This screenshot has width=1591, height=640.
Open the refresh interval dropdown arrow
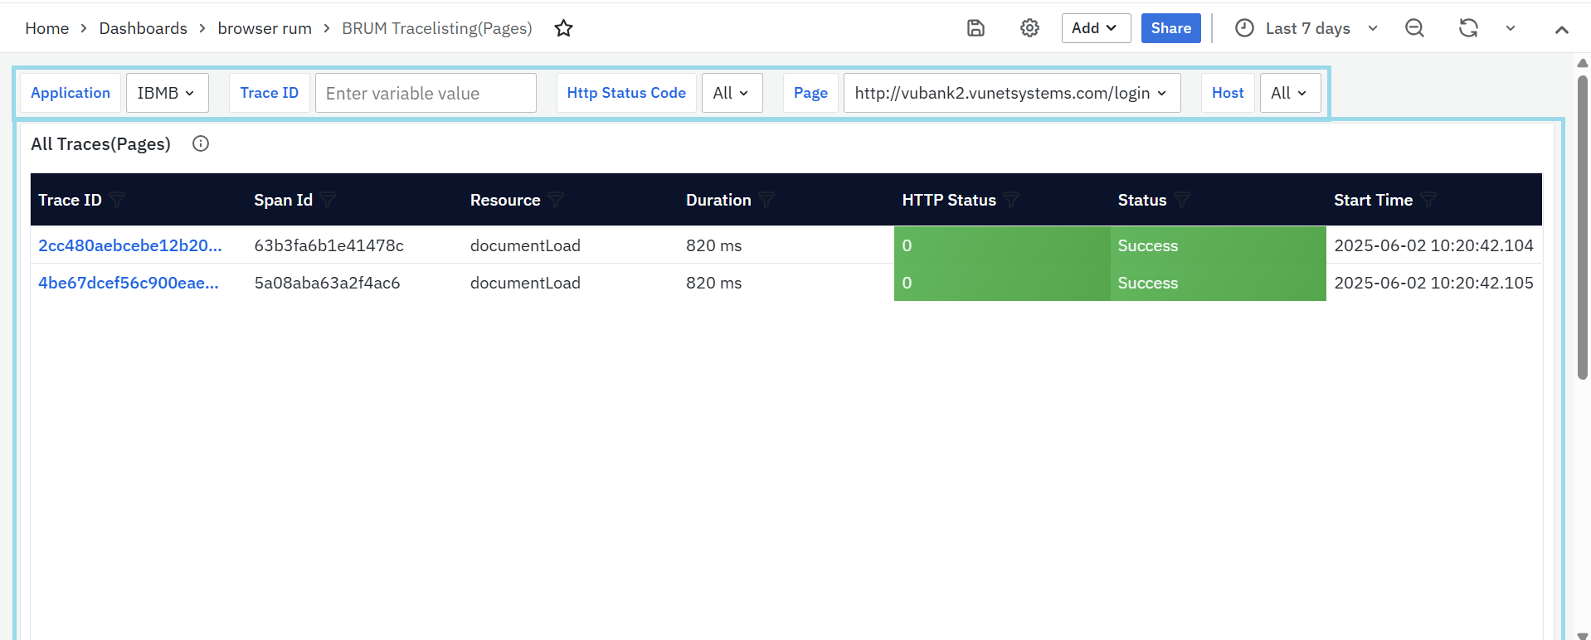pos(1511,28)
